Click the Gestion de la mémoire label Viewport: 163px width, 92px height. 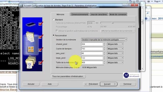pos(66,40)
